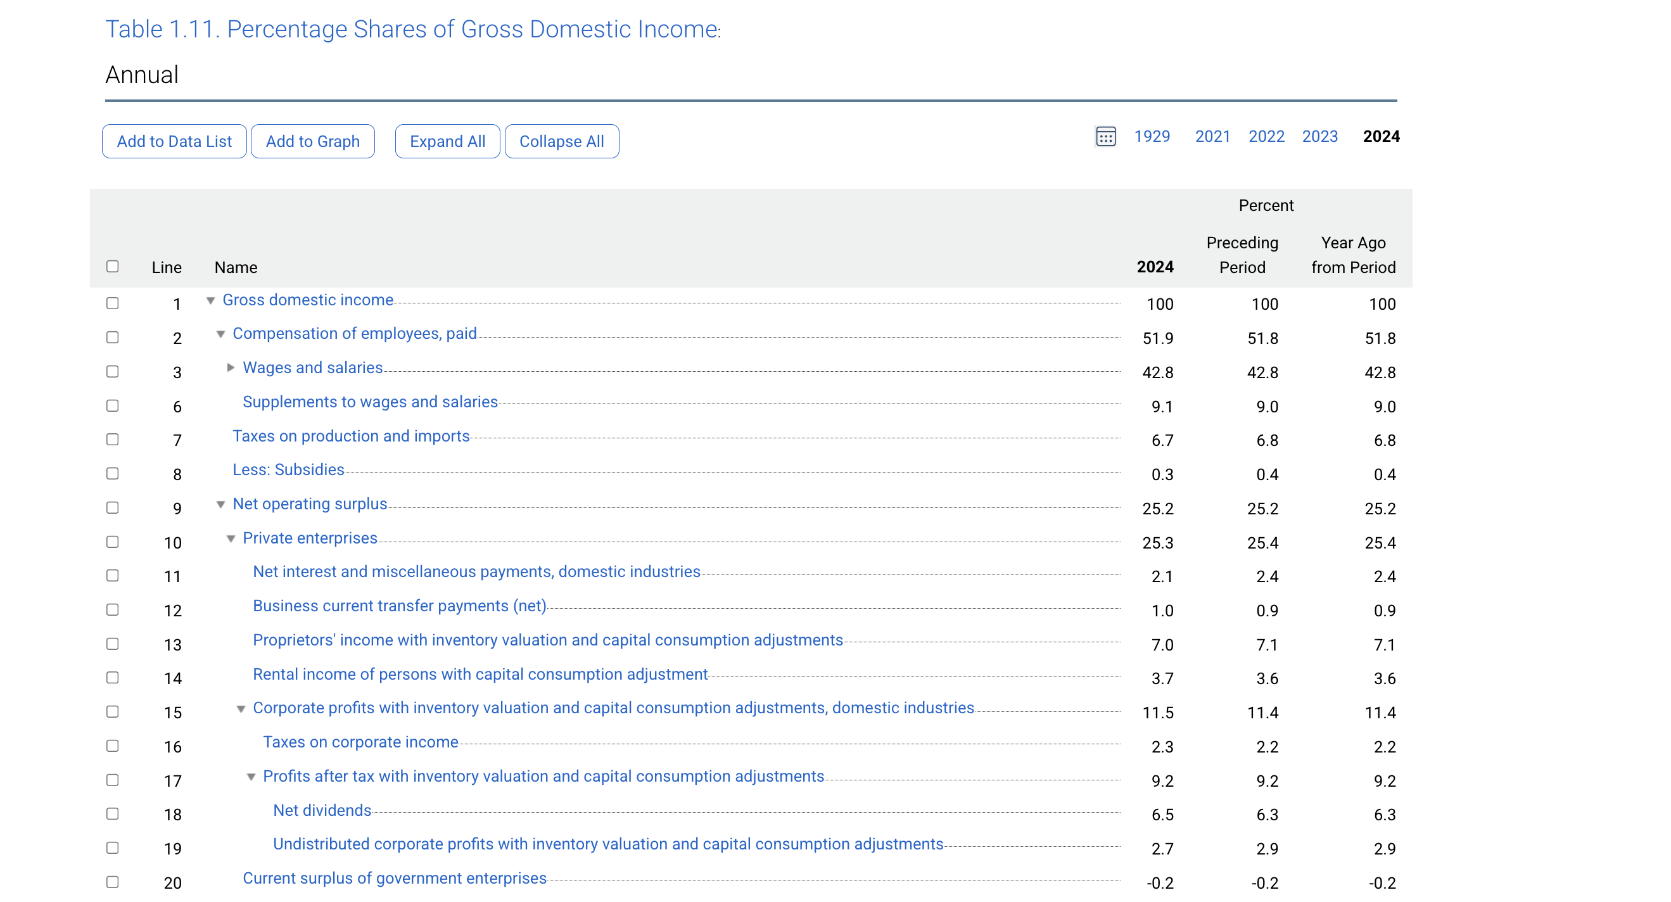Open Current surplus of government enterprises link
This screenshot has height=902, width=1671.
[395, 878]
